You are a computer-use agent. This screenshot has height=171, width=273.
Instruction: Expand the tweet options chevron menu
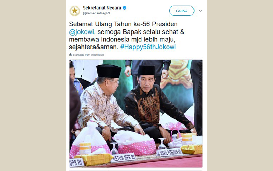(x=200, y=11)
